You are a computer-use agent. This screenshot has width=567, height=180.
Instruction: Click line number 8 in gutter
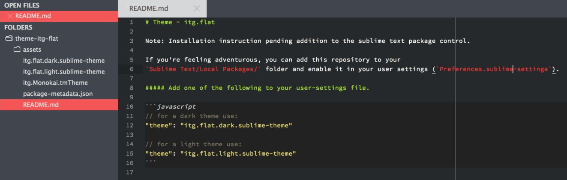[132, 88]
